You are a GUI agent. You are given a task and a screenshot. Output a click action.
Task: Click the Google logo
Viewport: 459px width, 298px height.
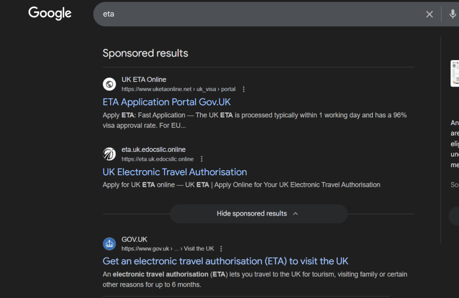click(49, 13)
